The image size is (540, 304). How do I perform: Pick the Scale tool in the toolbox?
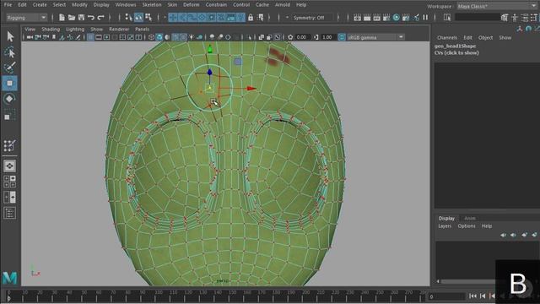point(9,115)
